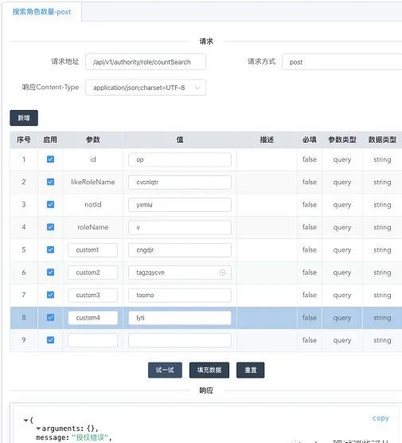This screenshot has height=443, width=402.
Task: Toggle checkbox in likeRoleName row
Action: pos(50,182)
